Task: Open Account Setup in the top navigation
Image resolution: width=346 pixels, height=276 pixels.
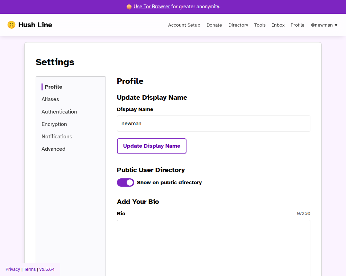Action: point(184,25)
